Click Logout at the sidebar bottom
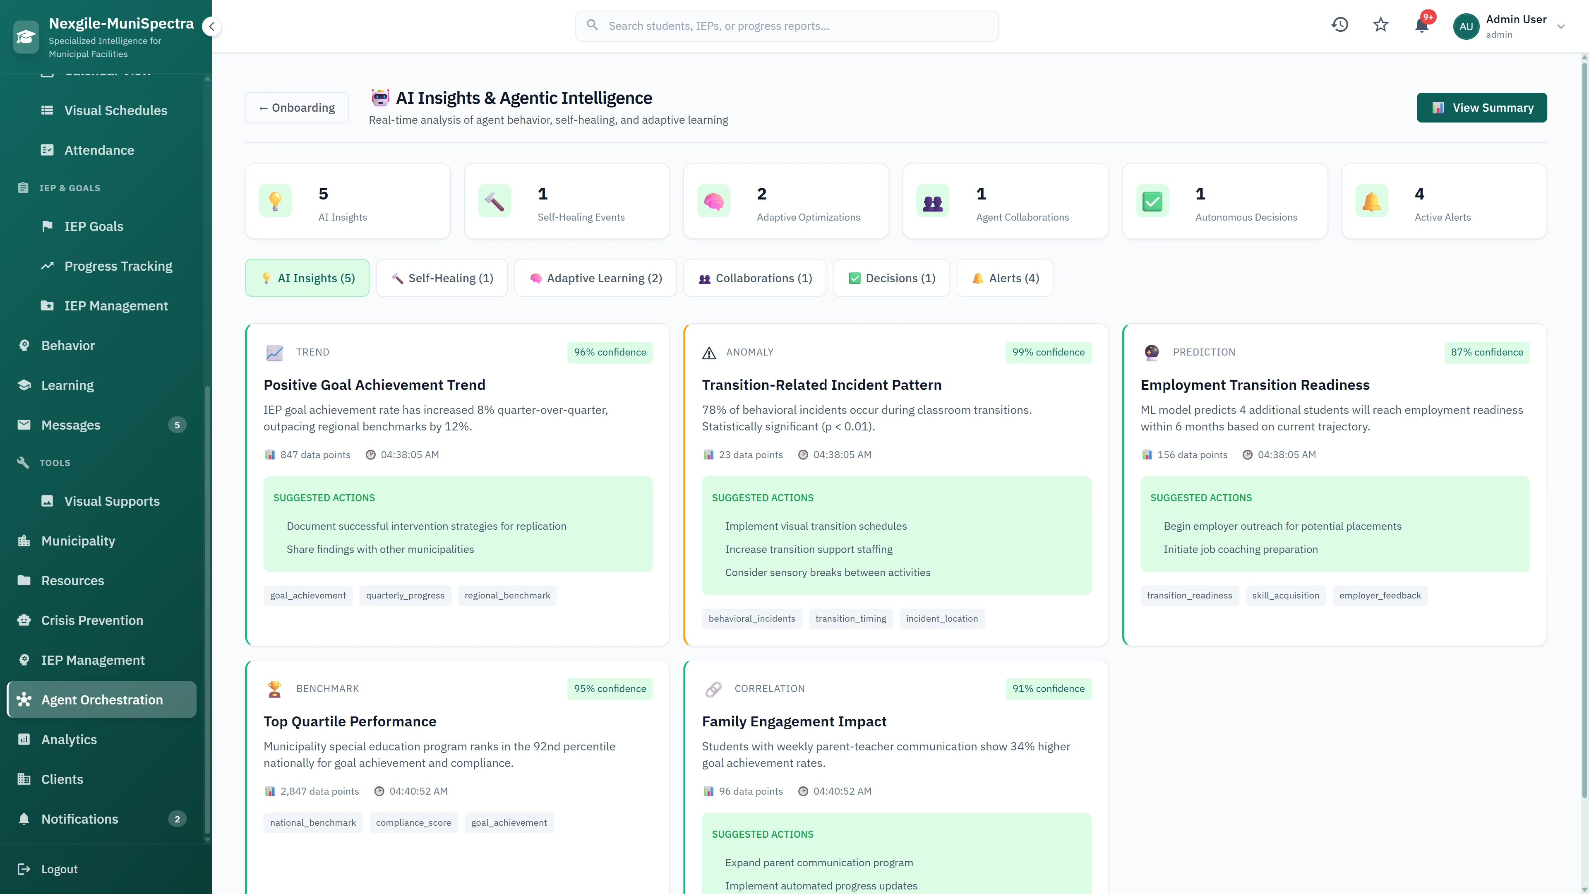This screenshot has height=894, width=1589. (59, 869)
